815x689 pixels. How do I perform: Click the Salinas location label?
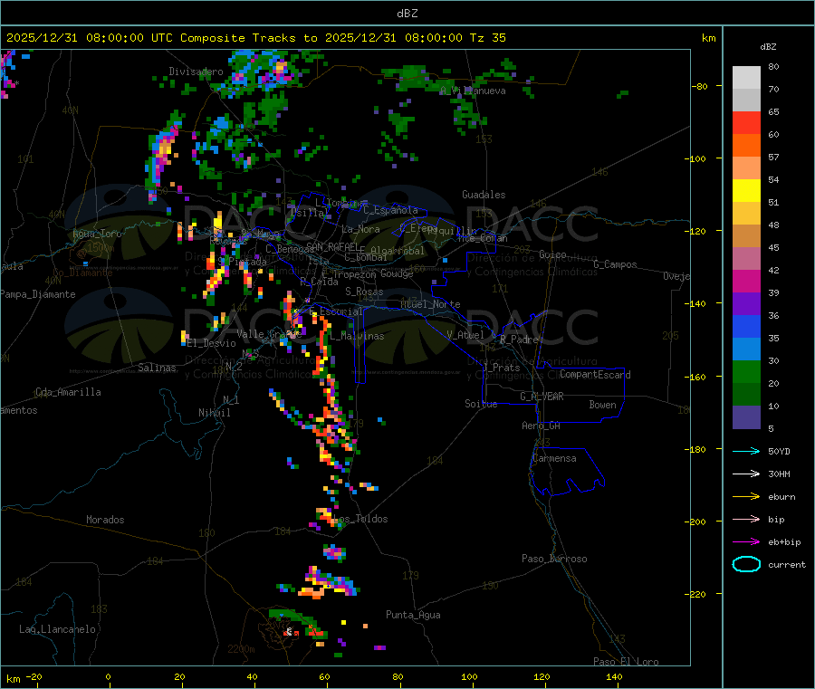tap(157, 368)
